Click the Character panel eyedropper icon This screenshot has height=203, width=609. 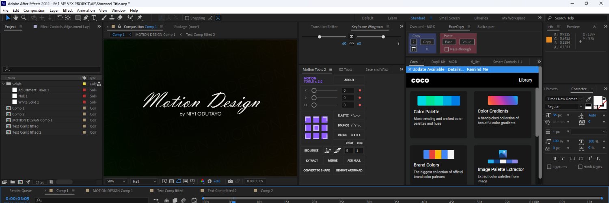587,99
